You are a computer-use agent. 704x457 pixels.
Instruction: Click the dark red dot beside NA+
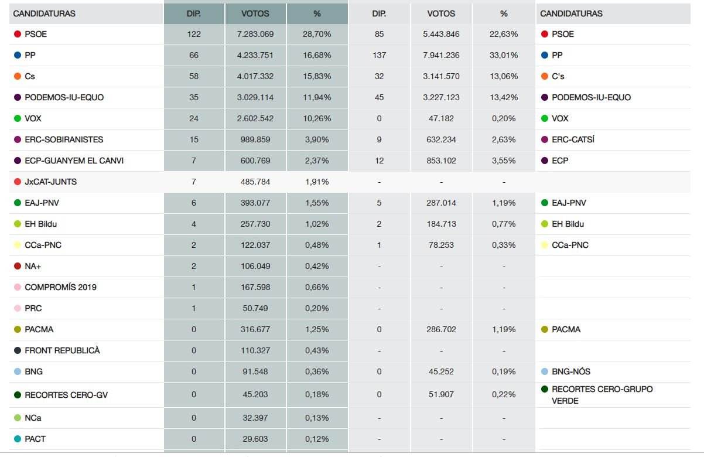pos(18,266)
